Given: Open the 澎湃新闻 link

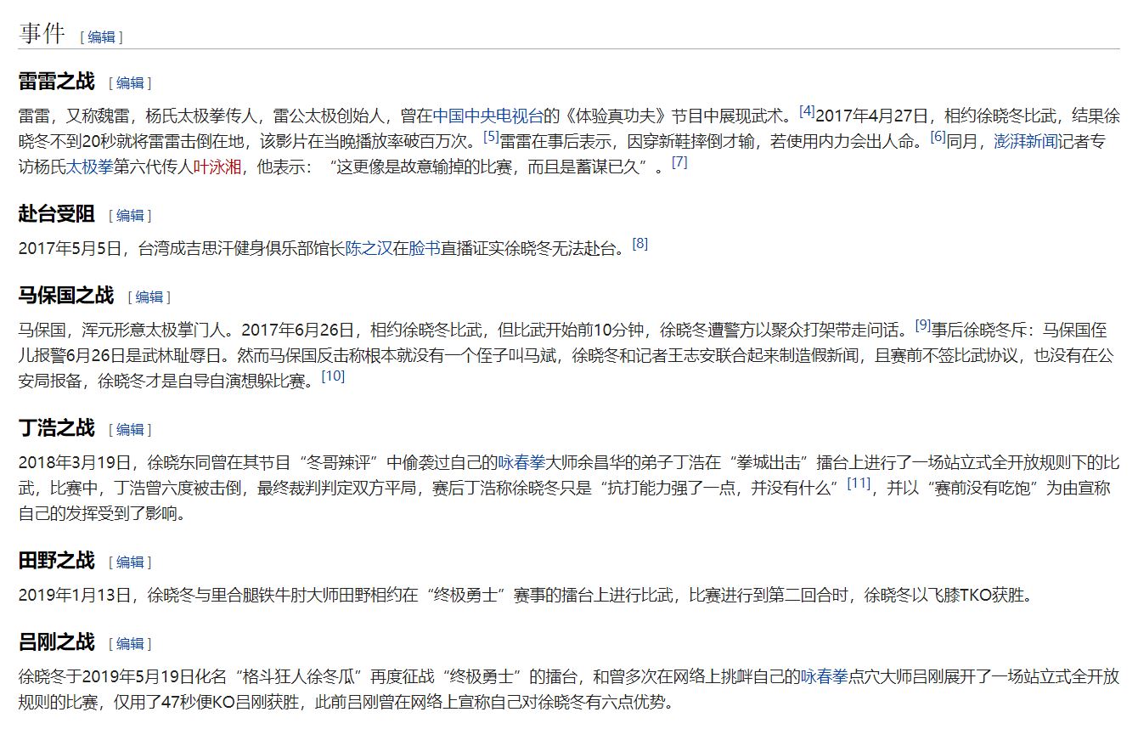Looking at the screenshot, I should tap(1026, 141).
